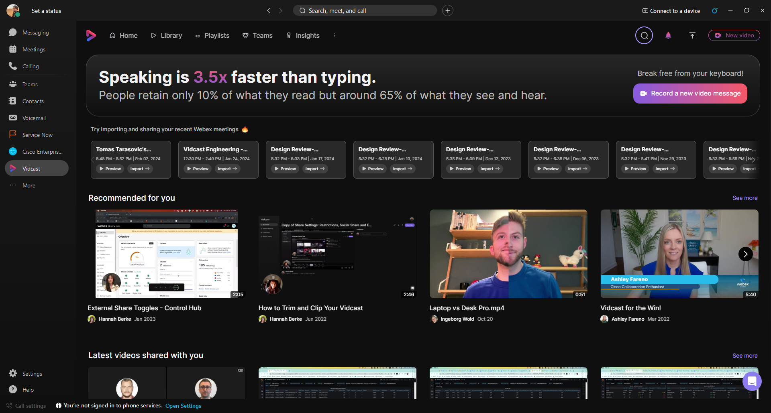Open Settings gear in sidebar
Image resolution: width=771 pixels, height=413 pixels.
tap(13, 373)
